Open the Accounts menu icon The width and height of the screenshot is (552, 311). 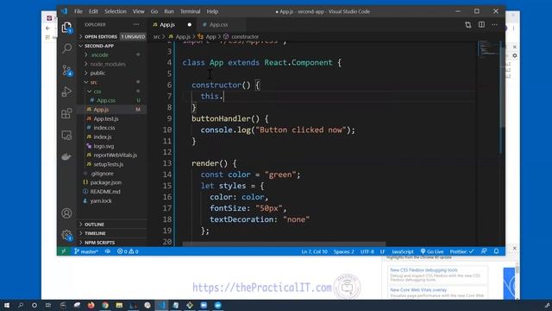(x=66, y=213)
